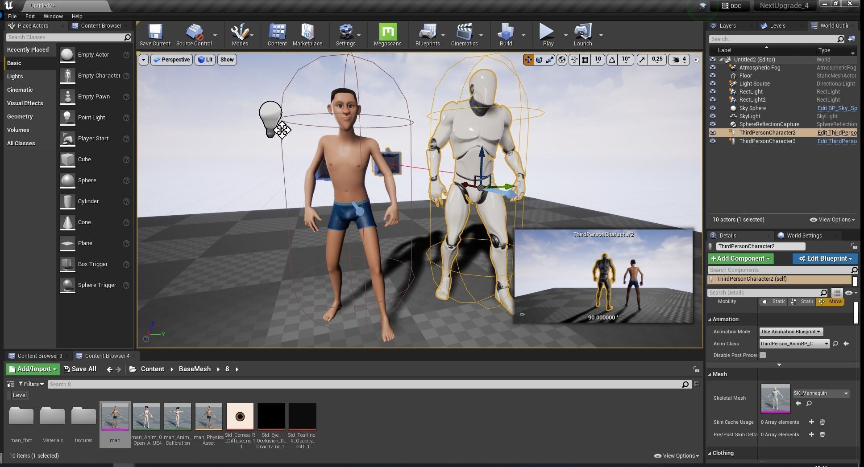Image resolution: width=864 pixels, height=467 pixels.
Task: Click Add/Import button
Action: pyautogui.click(x=32, y=369)
